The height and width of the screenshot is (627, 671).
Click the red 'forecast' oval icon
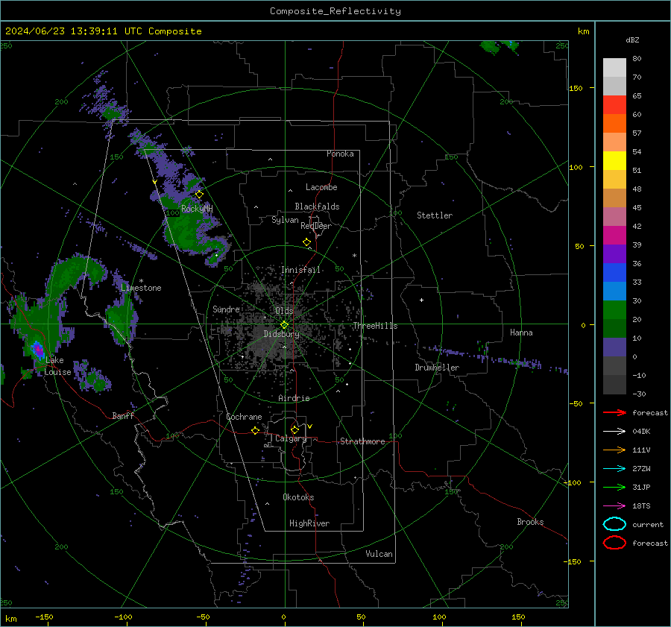tap(614, 543)
